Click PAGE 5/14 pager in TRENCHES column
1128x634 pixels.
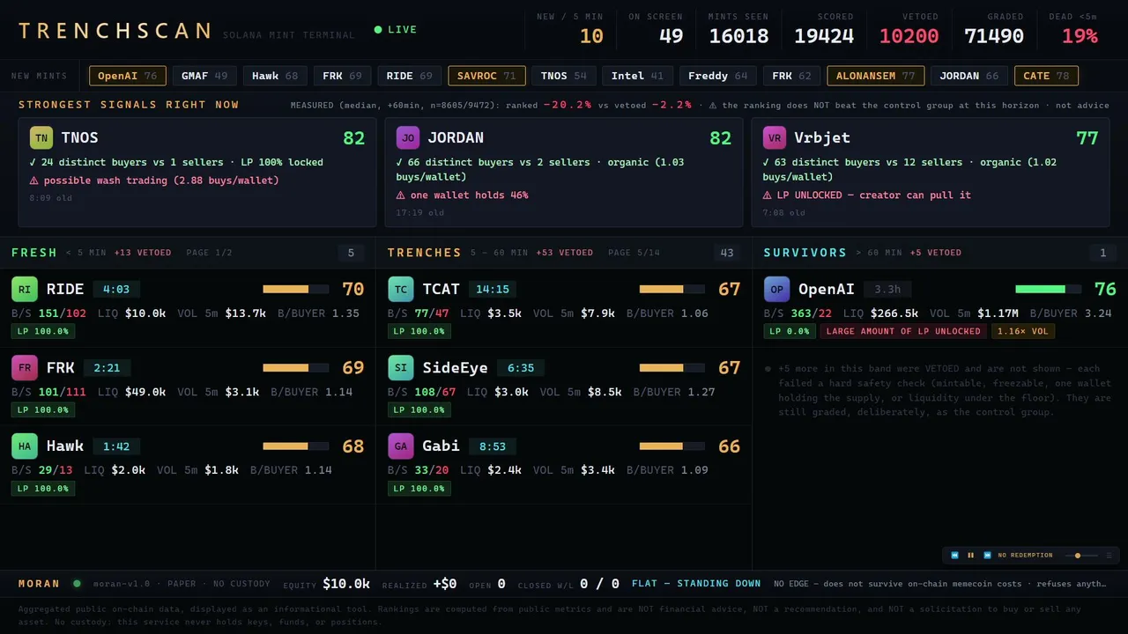(x=635, y=253)
